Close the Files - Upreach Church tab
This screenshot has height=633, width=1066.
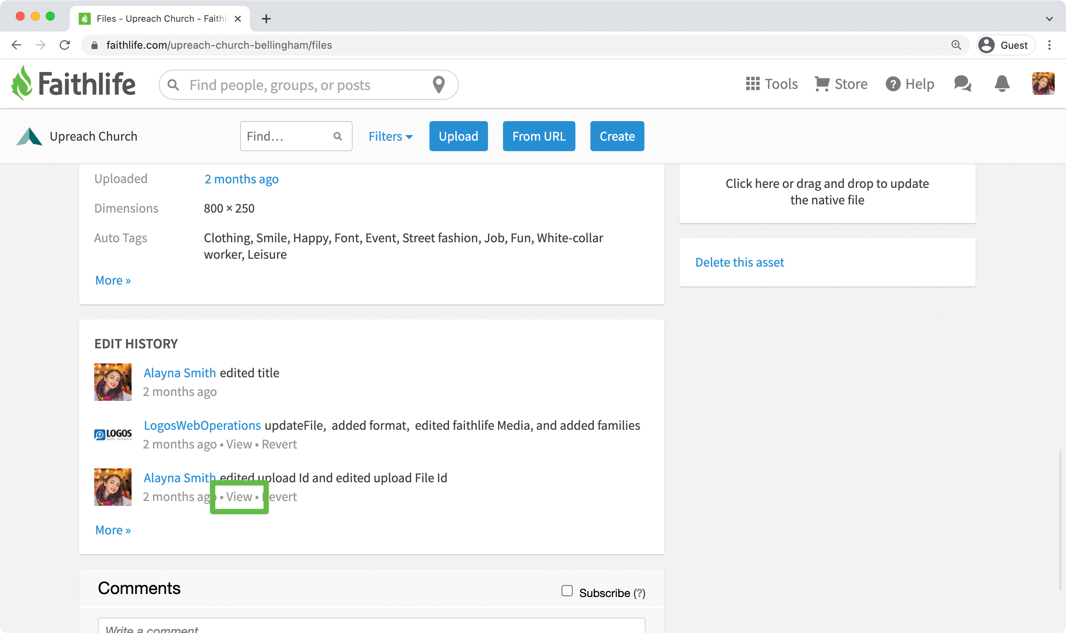(x=238, y=19)
